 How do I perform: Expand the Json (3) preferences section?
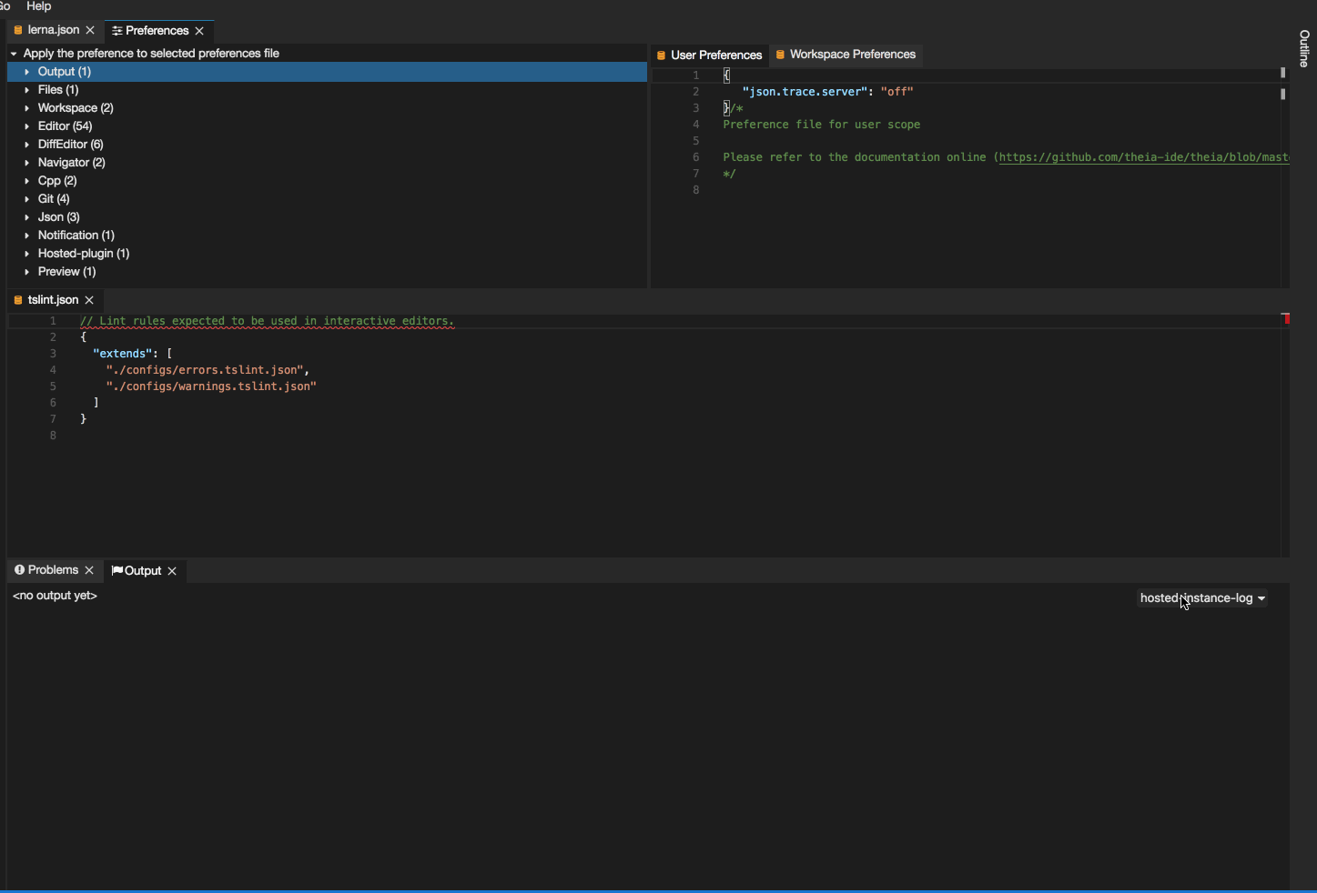click(x=26, y=216)
